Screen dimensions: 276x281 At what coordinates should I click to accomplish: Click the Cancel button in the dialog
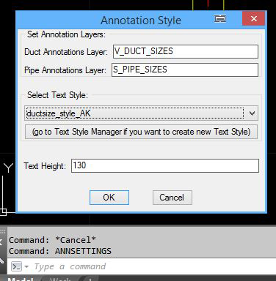(x=172, y=198)
